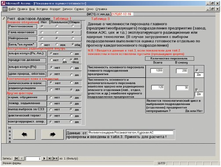
Task: Click the record number input box
Action: 33,159
